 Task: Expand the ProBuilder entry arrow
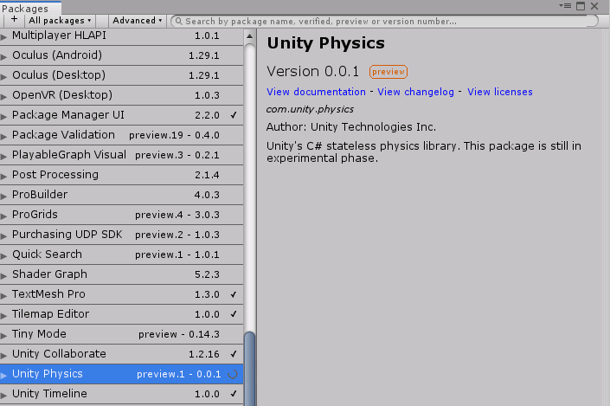coord(3,197)
